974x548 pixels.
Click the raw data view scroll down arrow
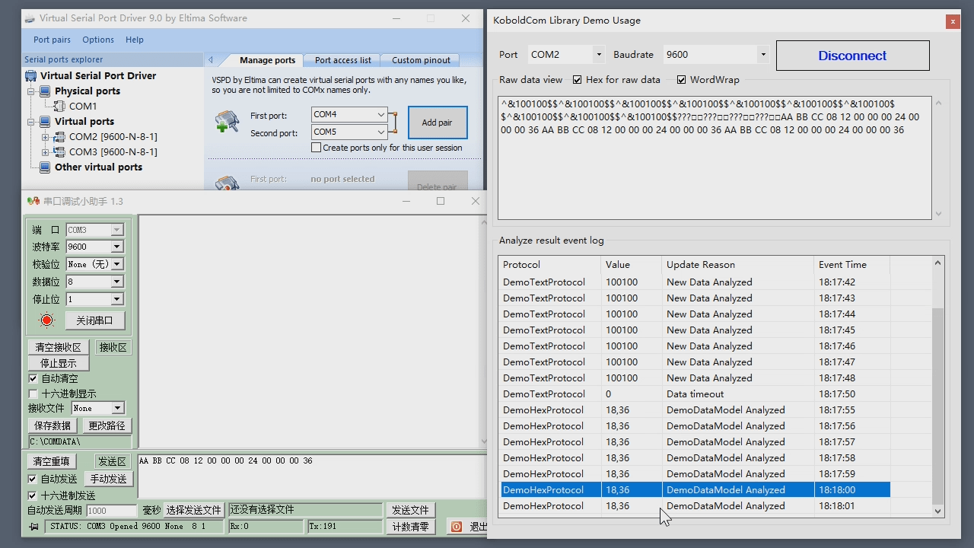click(x=938, y=214)
